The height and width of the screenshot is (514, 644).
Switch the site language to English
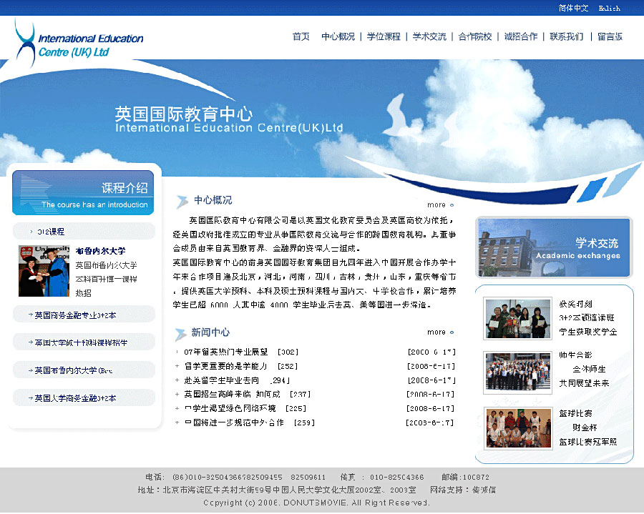610,8
